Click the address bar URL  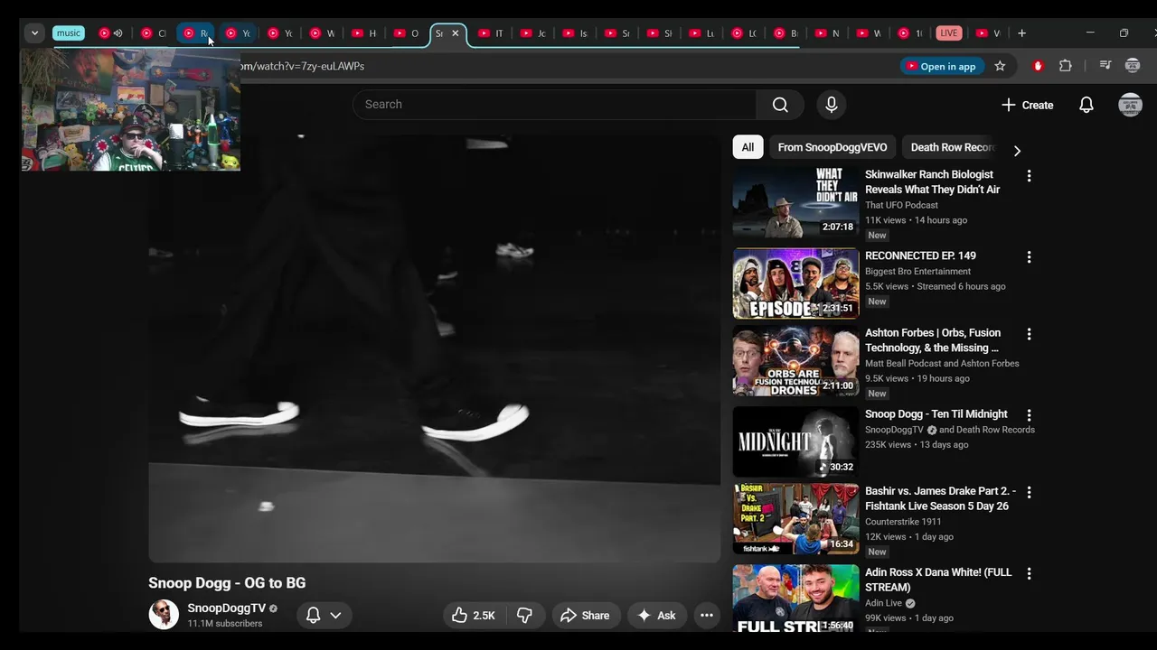(x=302, y=66)
